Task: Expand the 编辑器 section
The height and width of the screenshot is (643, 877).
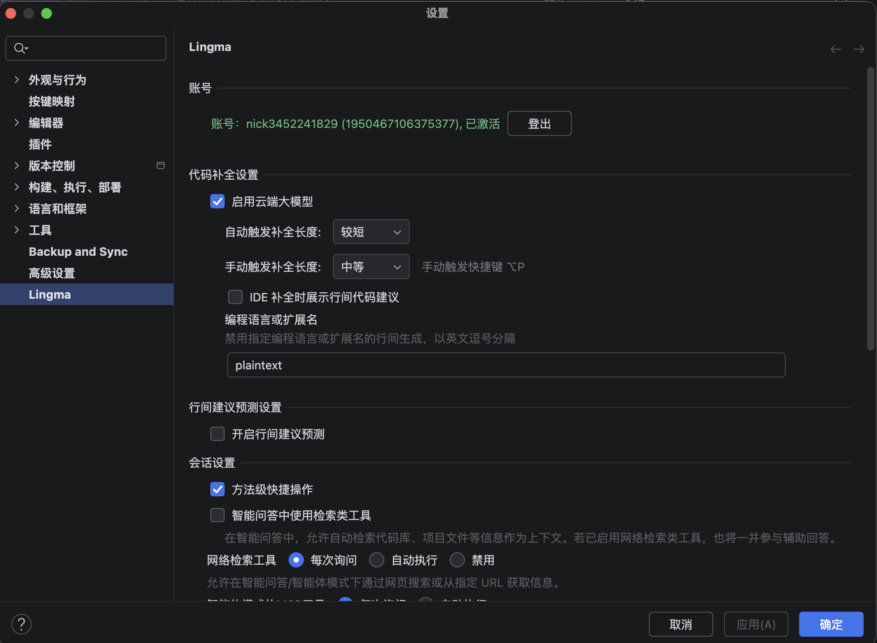Action: pos(17,123)
